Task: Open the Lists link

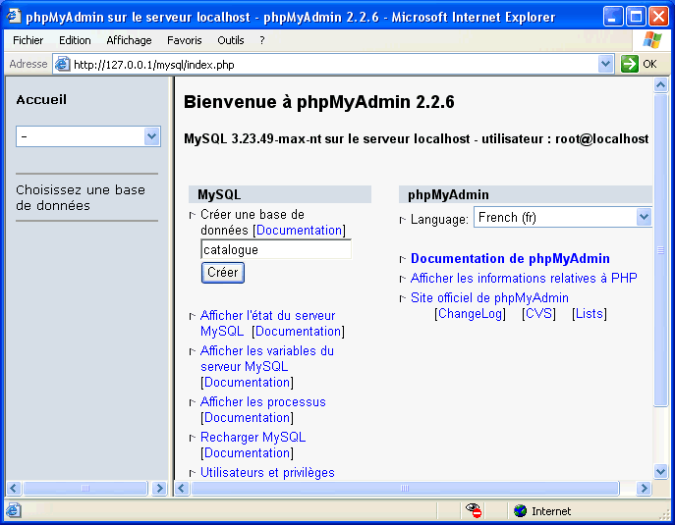Action: (590, 314)
